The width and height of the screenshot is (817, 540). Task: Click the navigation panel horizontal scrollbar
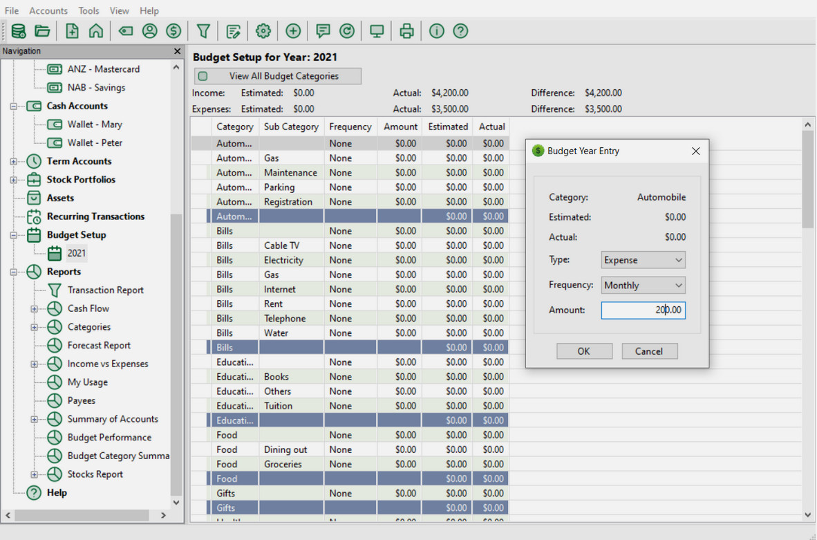82,515
